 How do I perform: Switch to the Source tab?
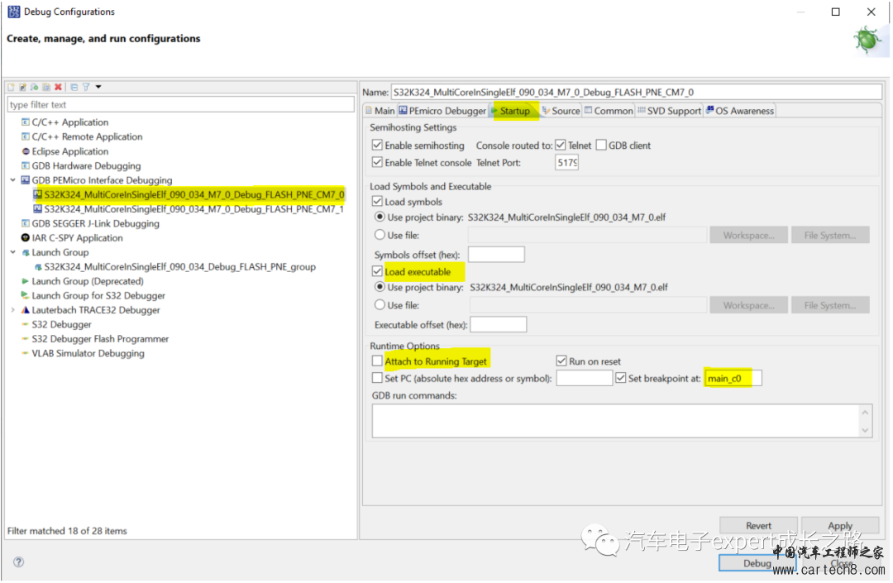point(561,111)
